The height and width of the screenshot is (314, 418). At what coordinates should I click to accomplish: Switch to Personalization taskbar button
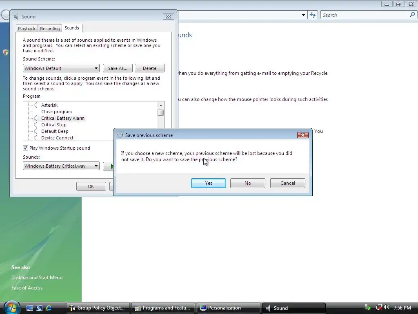(x=229, y=308)
